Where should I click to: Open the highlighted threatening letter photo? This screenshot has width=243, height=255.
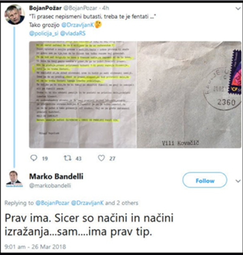click(83, 94)
